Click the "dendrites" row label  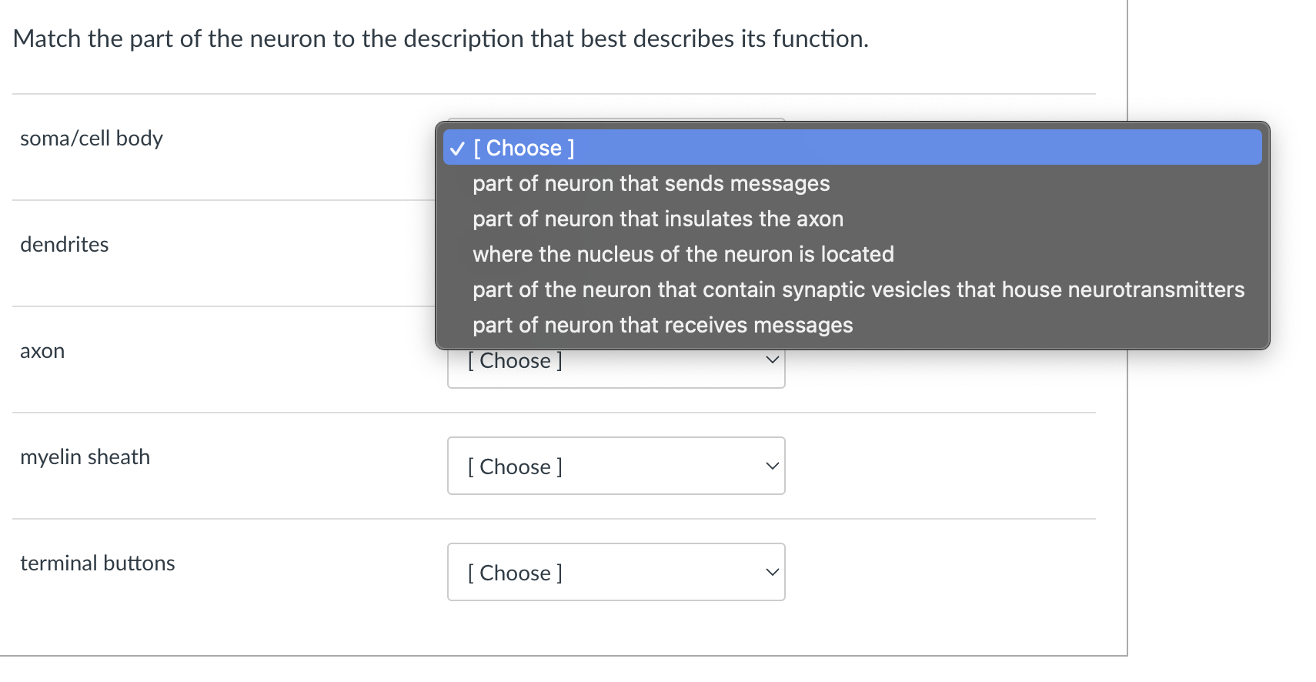(x=65, y=245)
